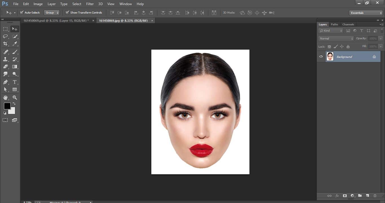The height and width of the screenshot is (203, 385).
Task: Add a new layer mask
Action: [x=345, y=196]
